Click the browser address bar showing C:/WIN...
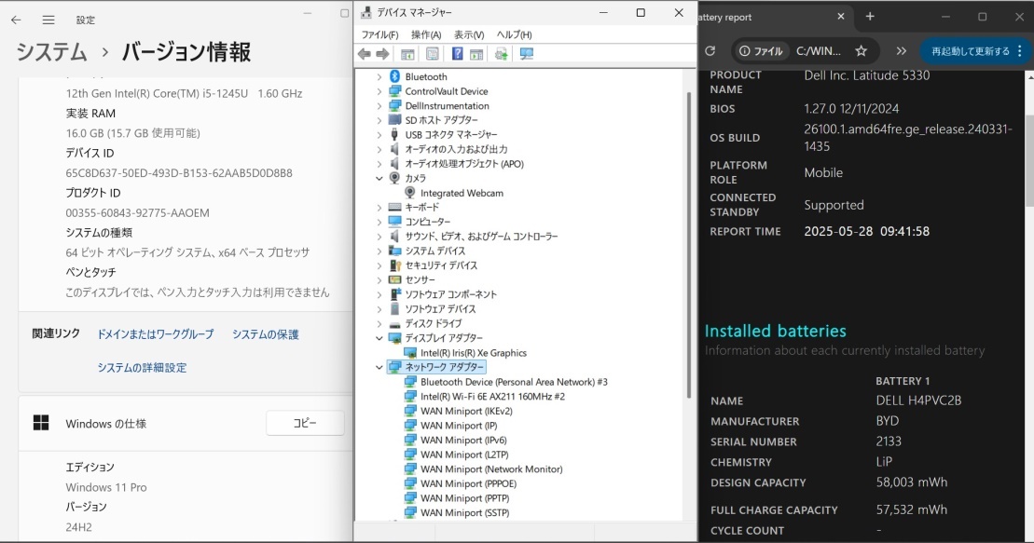Screen dimensions: 1034x543 819,50
